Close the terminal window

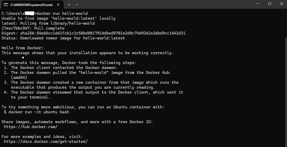pos(281,4)
